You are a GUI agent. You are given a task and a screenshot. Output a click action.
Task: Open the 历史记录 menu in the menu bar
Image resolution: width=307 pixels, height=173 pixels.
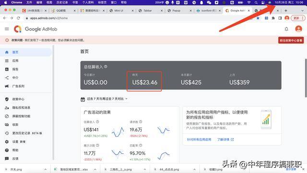coord(62,2)
